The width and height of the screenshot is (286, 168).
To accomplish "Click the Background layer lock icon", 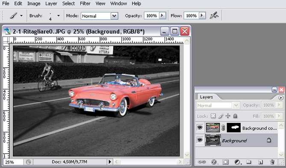I will tap(269, 140).
